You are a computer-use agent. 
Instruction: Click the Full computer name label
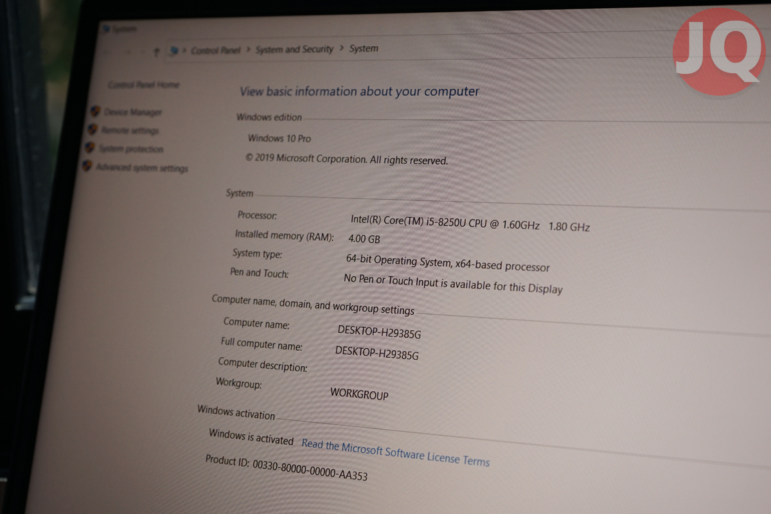(x=261, y=344)
